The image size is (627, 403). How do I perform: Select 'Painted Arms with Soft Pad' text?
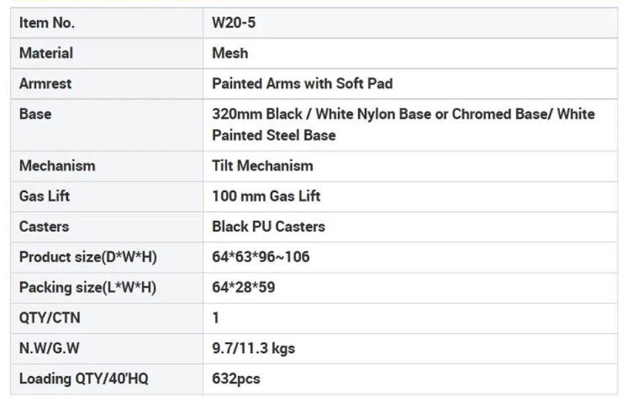coord(302,83)
